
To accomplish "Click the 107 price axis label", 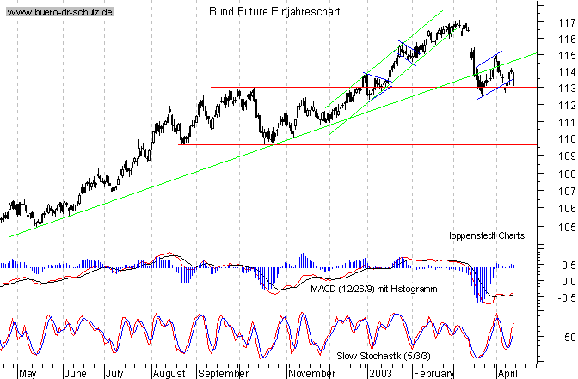I will click(x=567, y=191).
